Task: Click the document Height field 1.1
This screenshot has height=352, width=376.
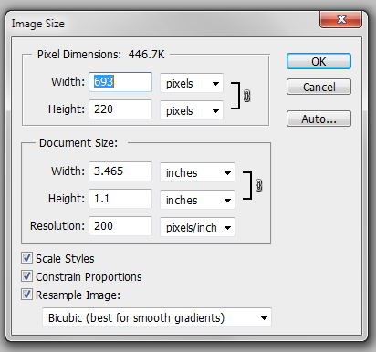Action: (x=120, y=199)
